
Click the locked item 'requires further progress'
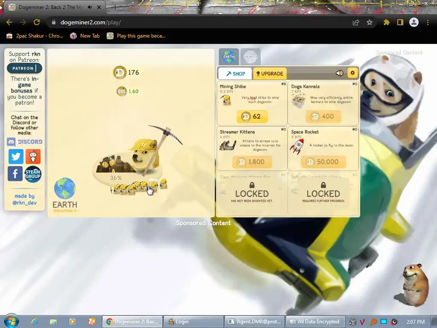coord(323,193)
